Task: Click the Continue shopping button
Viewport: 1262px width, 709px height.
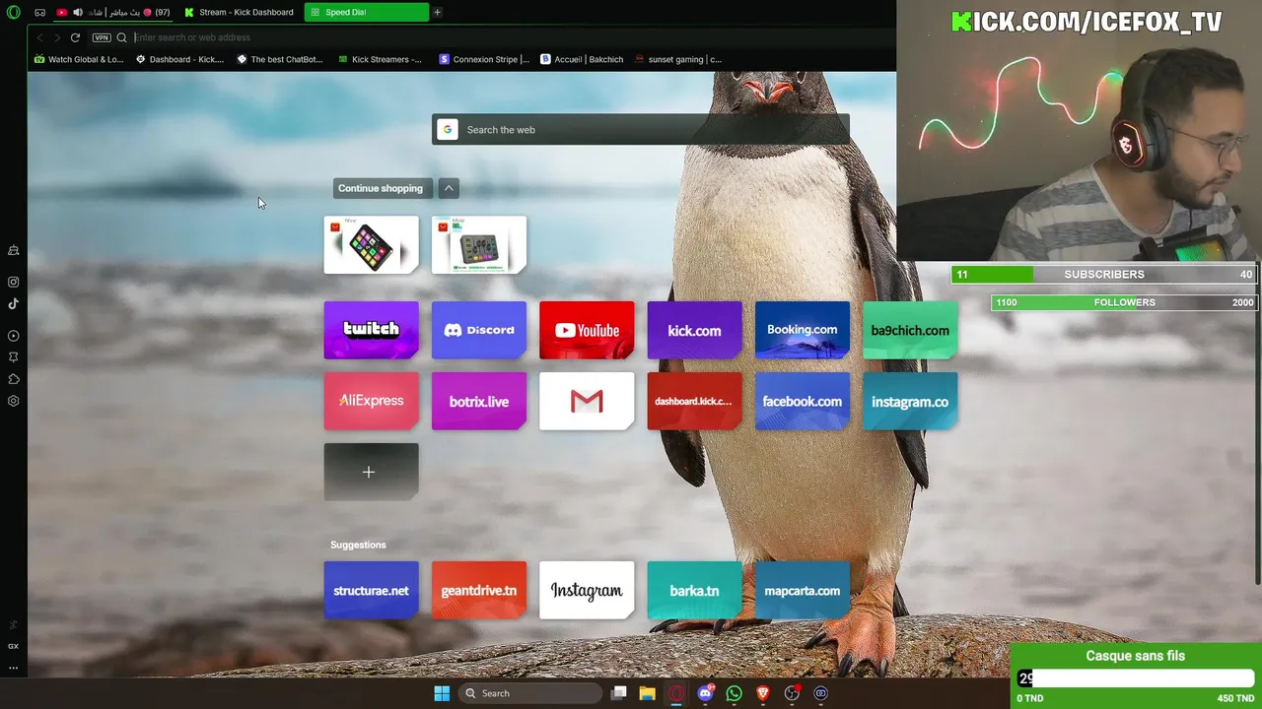Action: tap(381, 188)
